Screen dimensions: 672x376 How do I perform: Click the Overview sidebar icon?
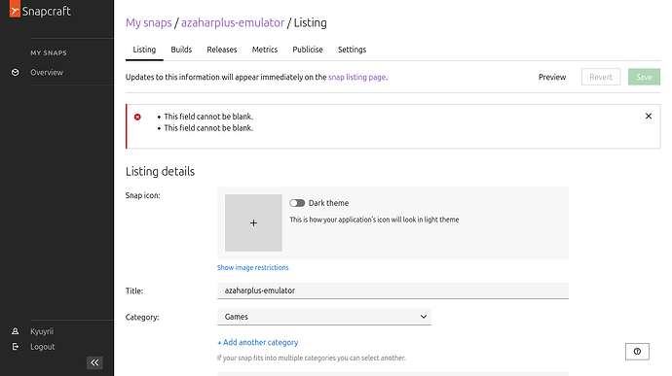point(15,72)
